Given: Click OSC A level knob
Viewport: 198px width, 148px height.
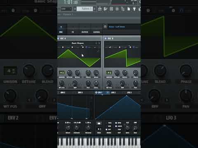Looking at the screenshot, I should pyautogui.click(x=96, y=83).
